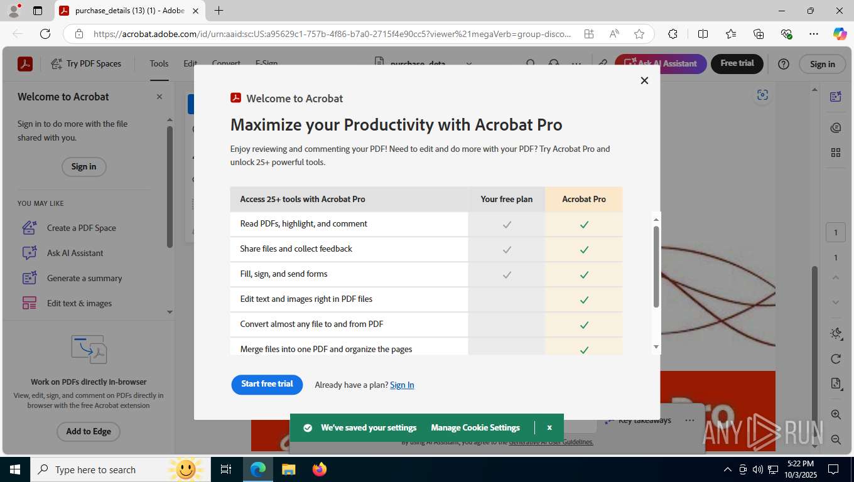The height and width of the screenshot is (482, 854).
Task: View site information lock icon
Action: [78, 34]
